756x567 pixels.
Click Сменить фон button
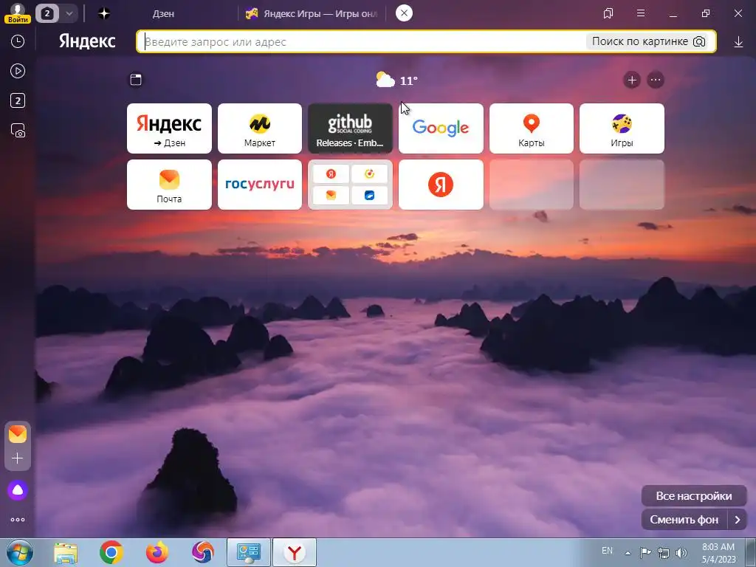684,520
